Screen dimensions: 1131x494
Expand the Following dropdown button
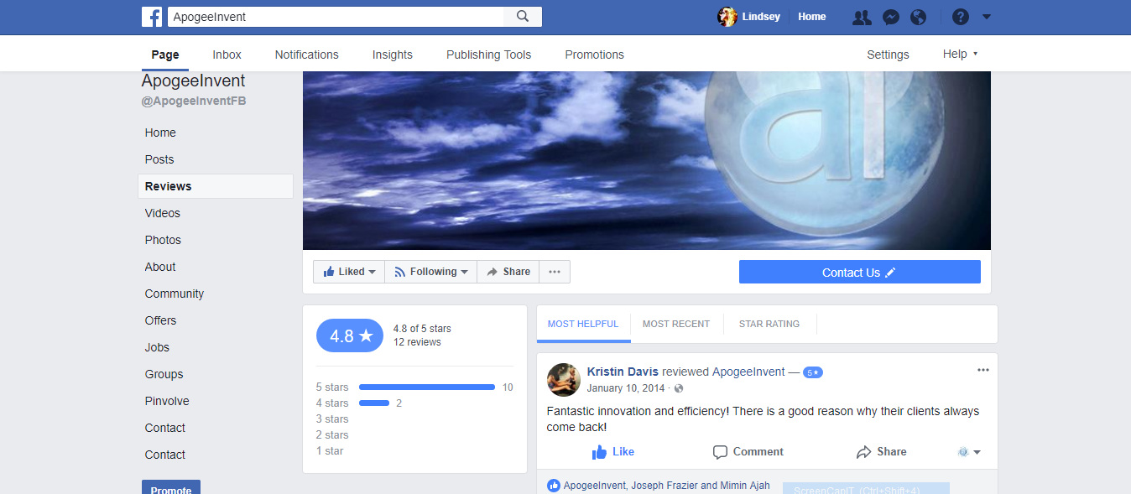[x=431, y=272]
